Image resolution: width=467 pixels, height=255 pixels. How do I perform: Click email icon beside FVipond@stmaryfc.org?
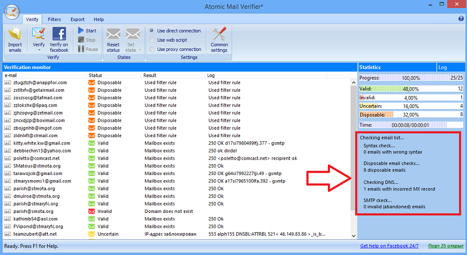(x=8, y=226)
